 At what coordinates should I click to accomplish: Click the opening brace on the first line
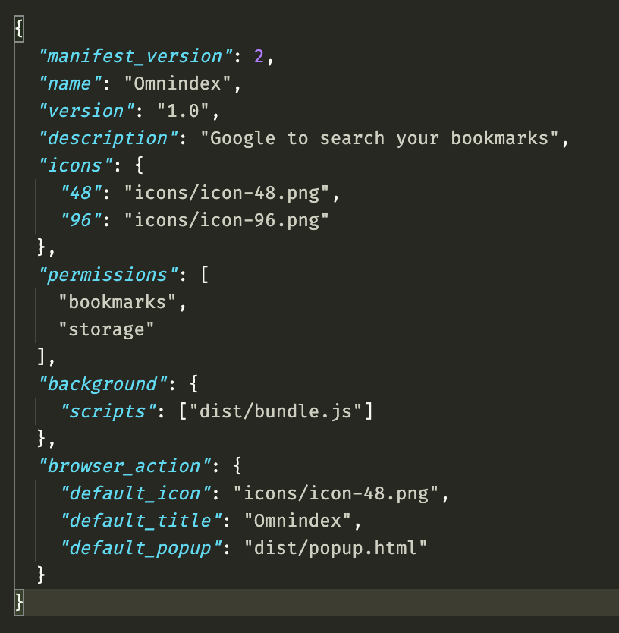tap(19, 29)
